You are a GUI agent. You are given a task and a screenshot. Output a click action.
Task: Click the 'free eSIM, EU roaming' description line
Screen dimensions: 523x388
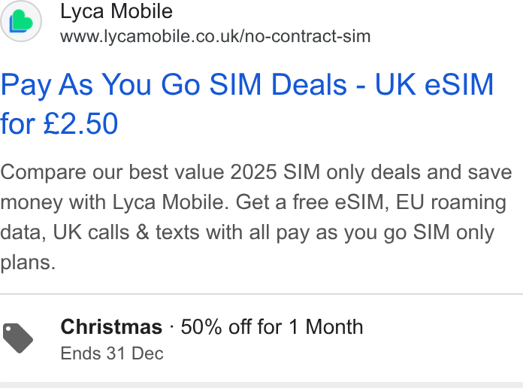point(399,202)
